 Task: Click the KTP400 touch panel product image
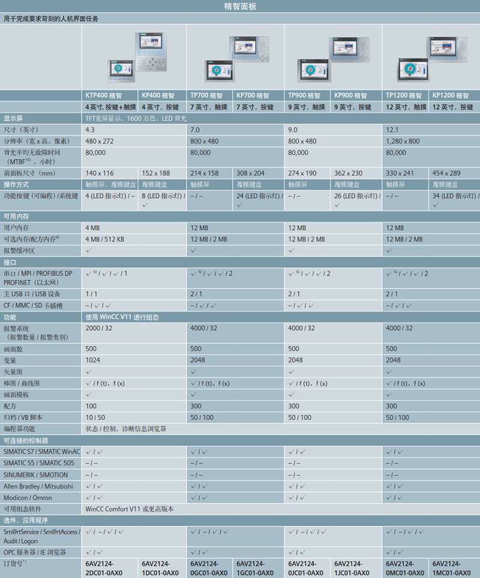[122, 70]
